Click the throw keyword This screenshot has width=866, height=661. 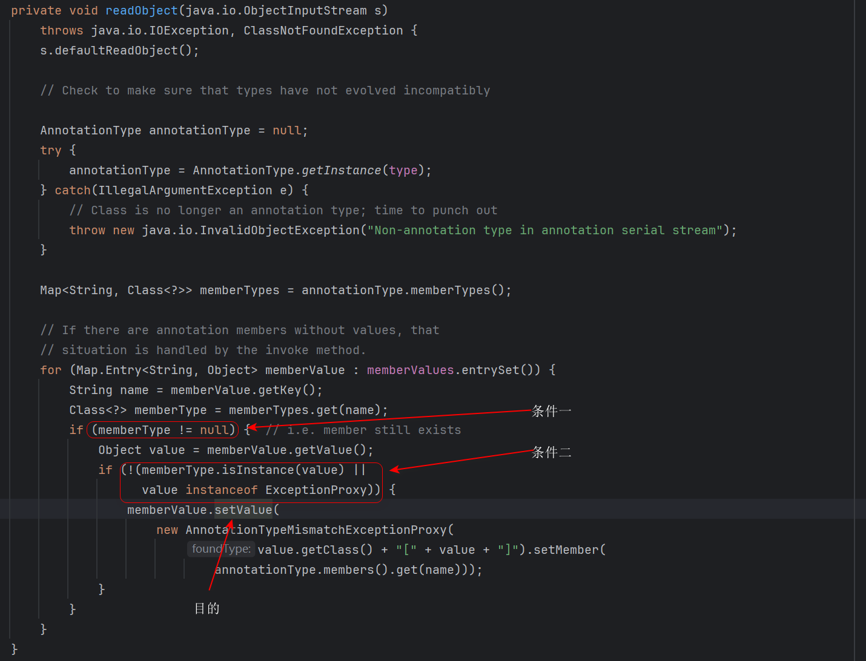tap(87, 230)
